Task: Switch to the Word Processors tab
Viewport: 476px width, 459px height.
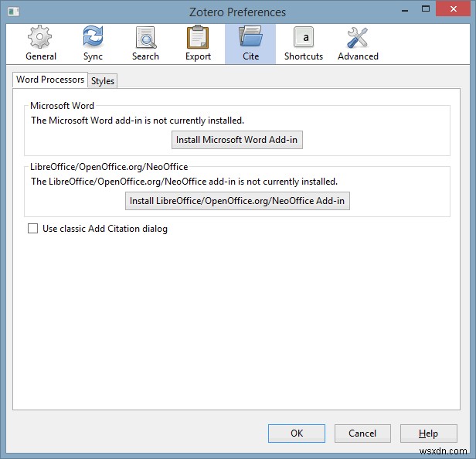Action: tap(50, 80)
